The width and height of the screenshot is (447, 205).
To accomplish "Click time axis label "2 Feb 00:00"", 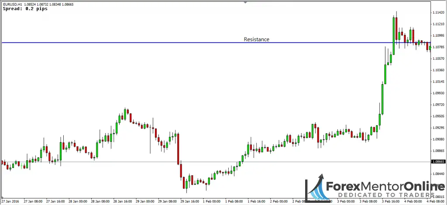I will (x=279, y=202).
